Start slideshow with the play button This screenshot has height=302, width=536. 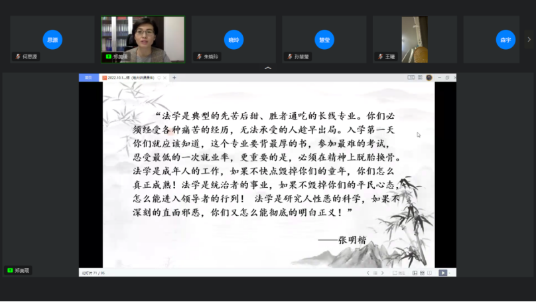coord(442,273)
